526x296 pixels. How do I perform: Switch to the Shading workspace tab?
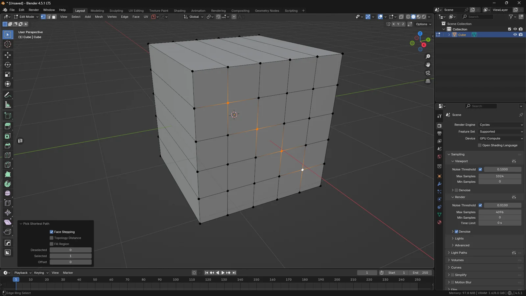pyautogui.click(x=179, y=11)
